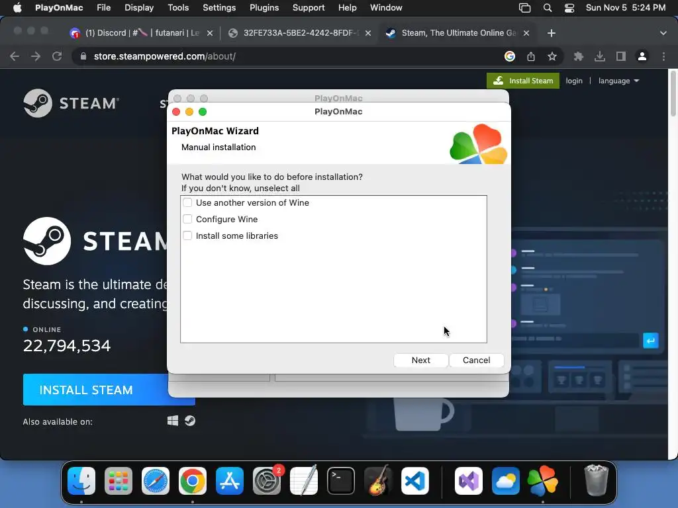Click the green Install Steam header button
The width and height of the screenshot is (678, 508).
click(523, 81)
